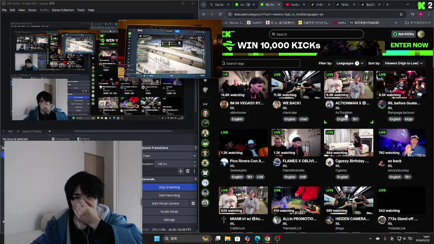Reload the kick.com page
This screenshot has height=244, width=434.
(220, 14)
